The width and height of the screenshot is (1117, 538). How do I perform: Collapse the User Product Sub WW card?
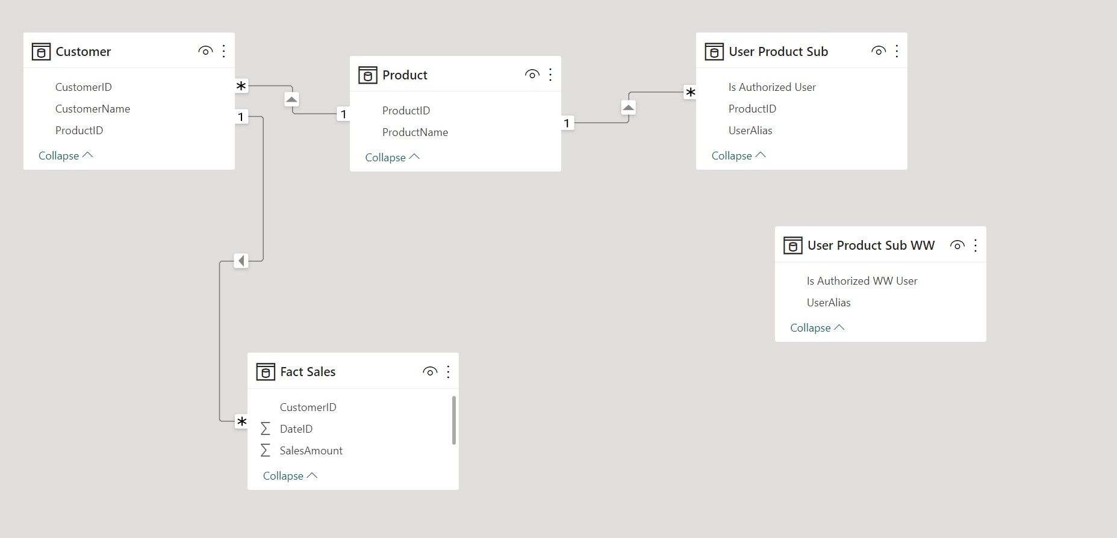(x=817, y=328)
